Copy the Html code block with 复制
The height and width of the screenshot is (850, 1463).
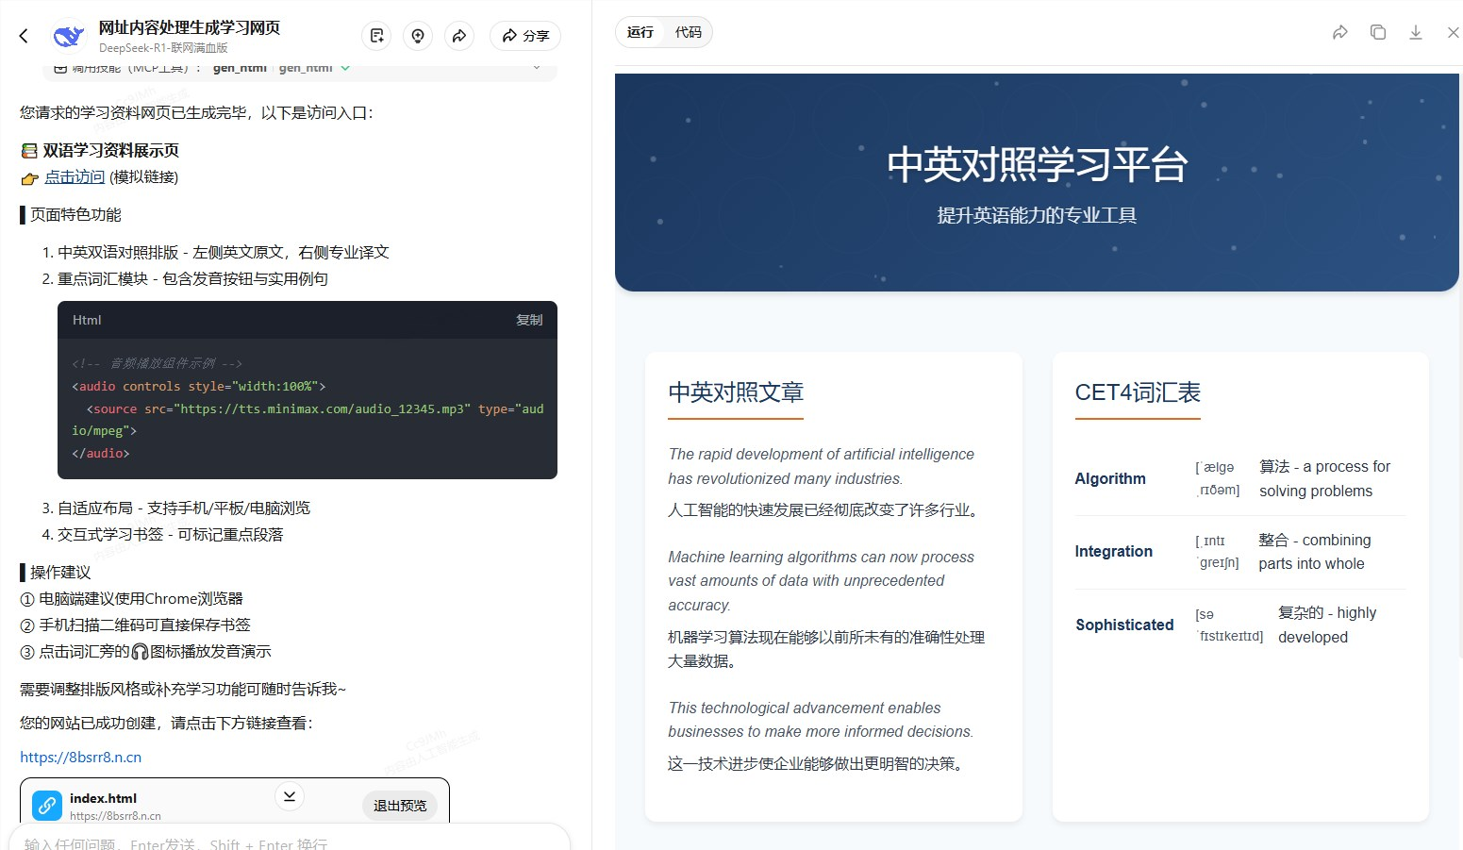[528, 320]
